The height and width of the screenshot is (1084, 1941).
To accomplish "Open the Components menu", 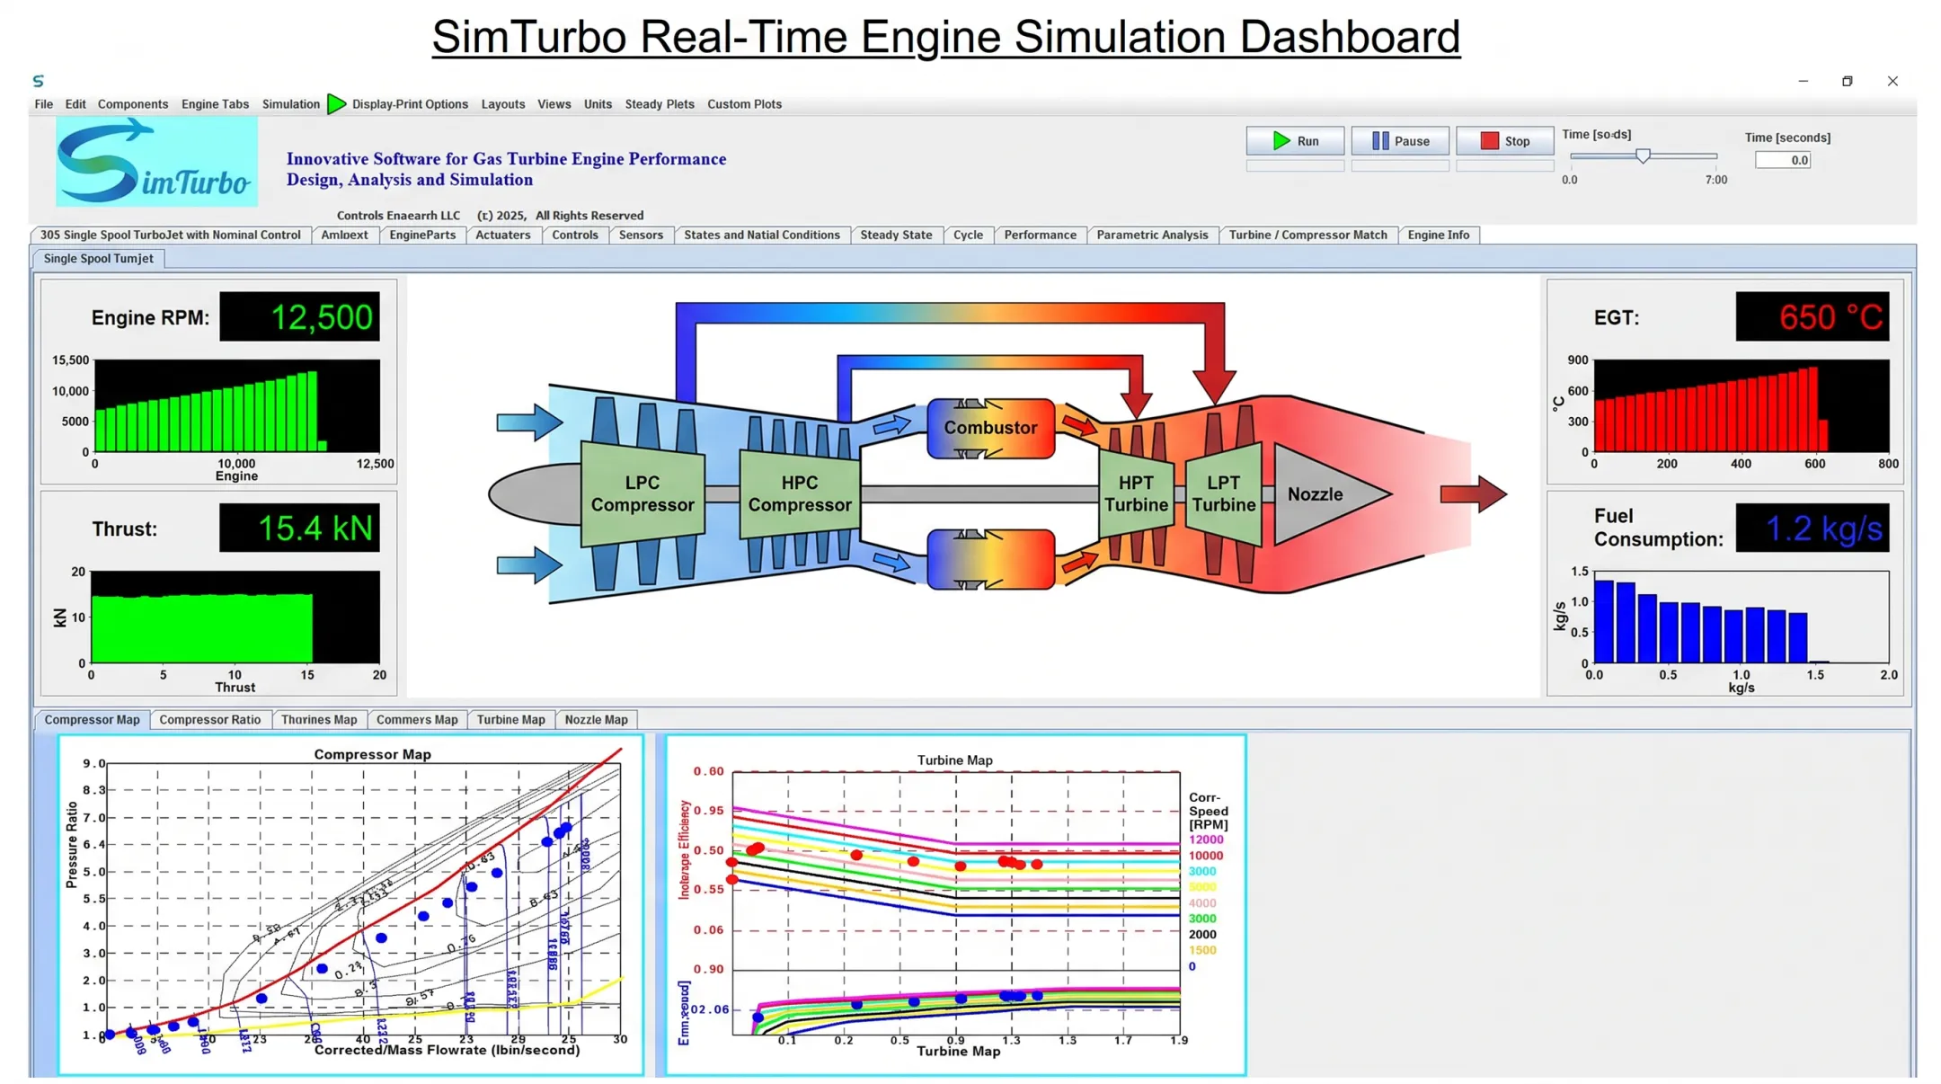I will click(x=133, y=104).
